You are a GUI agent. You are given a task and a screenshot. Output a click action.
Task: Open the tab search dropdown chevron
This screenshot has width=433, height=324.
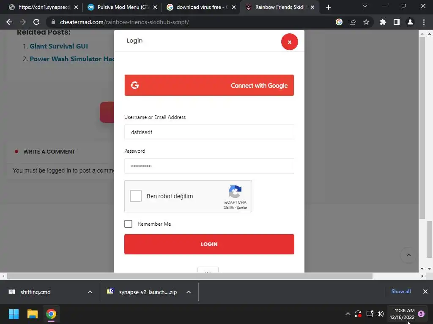pos(365,6)
